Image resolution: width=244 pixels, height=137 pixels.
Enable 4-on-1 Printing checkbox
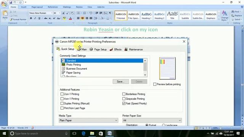pos(62,99)
